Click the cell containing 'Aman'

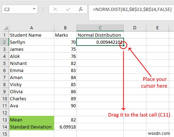click(32, 77)
